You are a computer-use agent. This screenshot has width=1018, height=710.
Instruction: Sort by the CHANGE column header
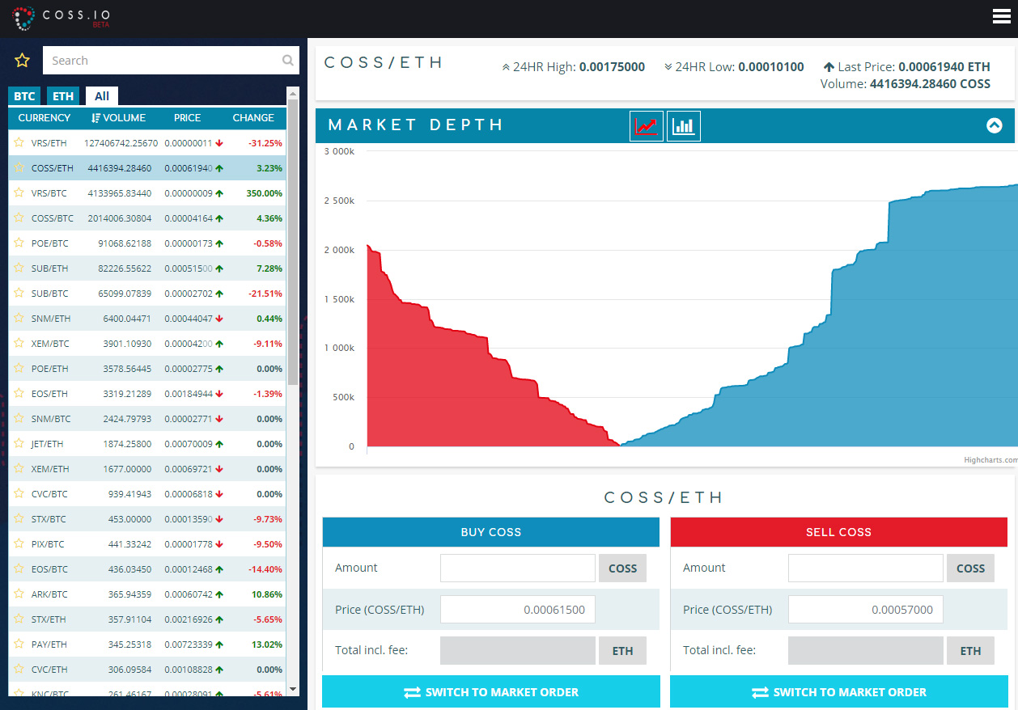click(253, 118)
